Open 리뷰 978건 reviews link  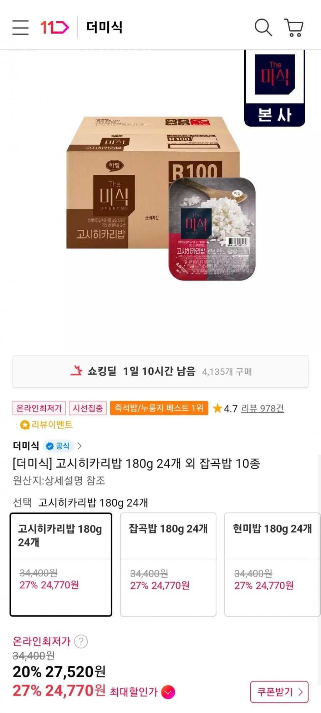[x=263, y=408]
